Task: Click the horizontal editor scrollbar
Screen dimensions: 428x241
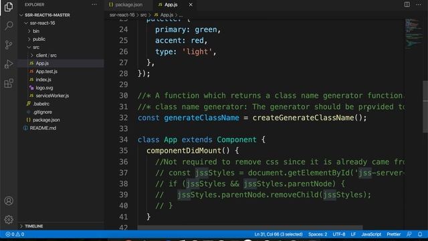Action: tap(249, 228)
